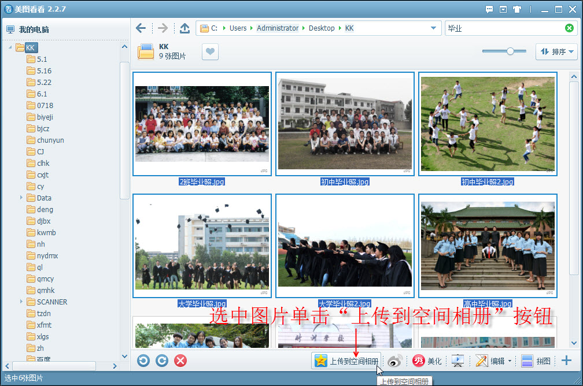Open the 排序 sort dropdown

coord(556,51)
